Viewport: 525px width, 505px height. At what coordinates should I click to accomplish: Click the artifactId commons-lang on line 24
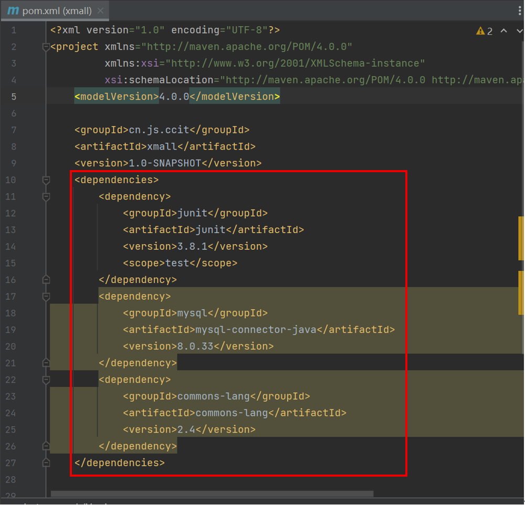(x=232, y=413)
